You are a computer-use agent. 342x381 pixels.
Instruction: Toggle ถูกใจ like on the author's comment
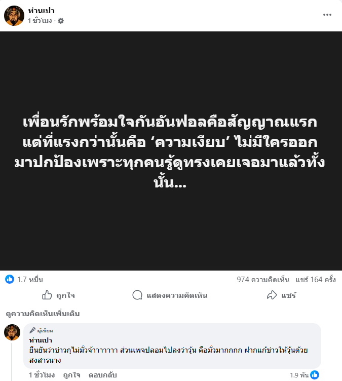(71, 375)
